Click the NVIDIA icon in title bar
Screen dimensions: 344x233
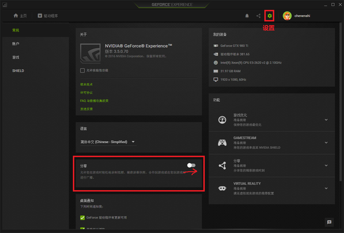[5, 5]
